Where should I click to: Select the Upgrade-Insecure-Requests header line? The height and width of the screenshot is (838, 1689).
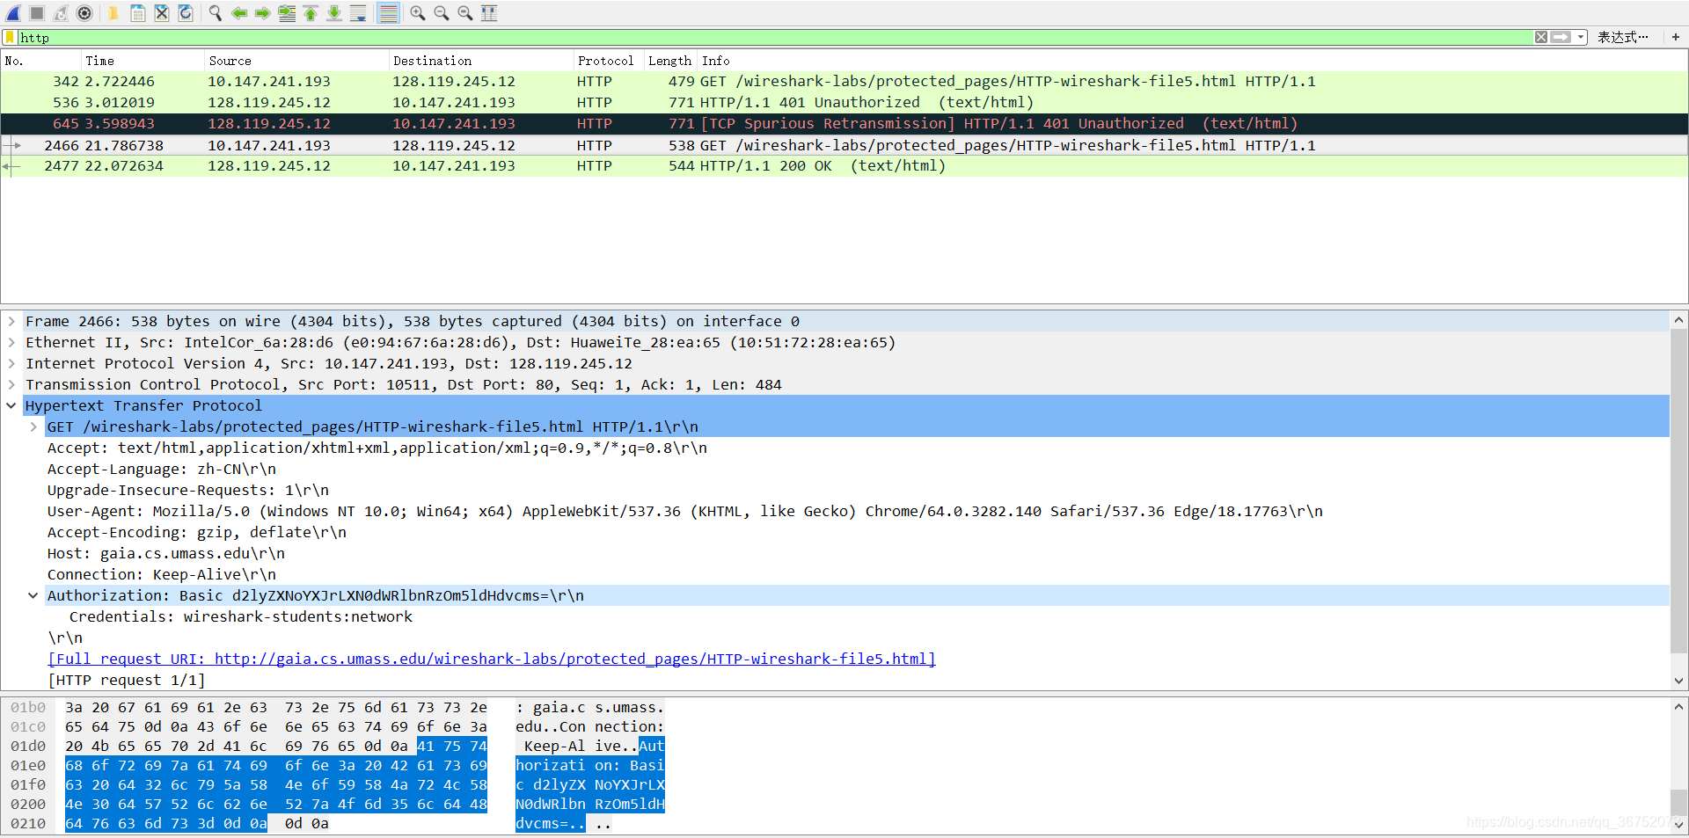188,491
